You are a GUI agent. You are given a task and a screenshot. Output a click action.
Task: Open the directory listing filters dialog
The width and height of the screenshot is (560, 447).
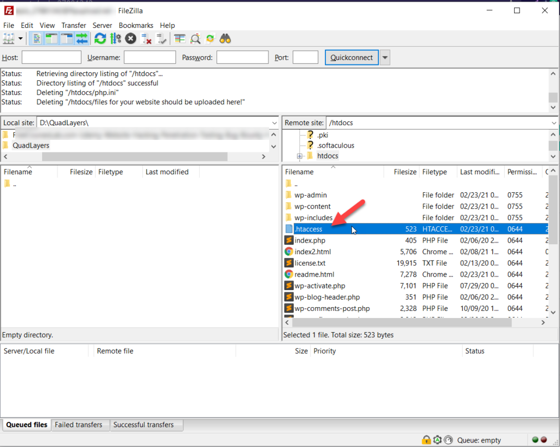tap(179, 39)
